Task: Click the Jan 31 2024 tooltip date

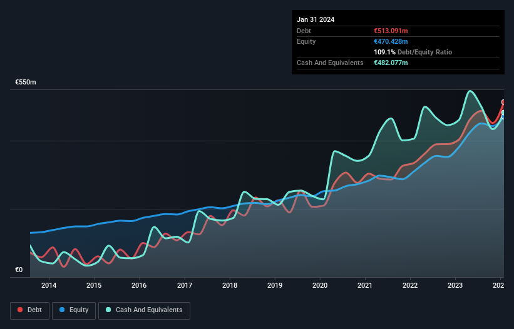Action: tap(316, 19)
